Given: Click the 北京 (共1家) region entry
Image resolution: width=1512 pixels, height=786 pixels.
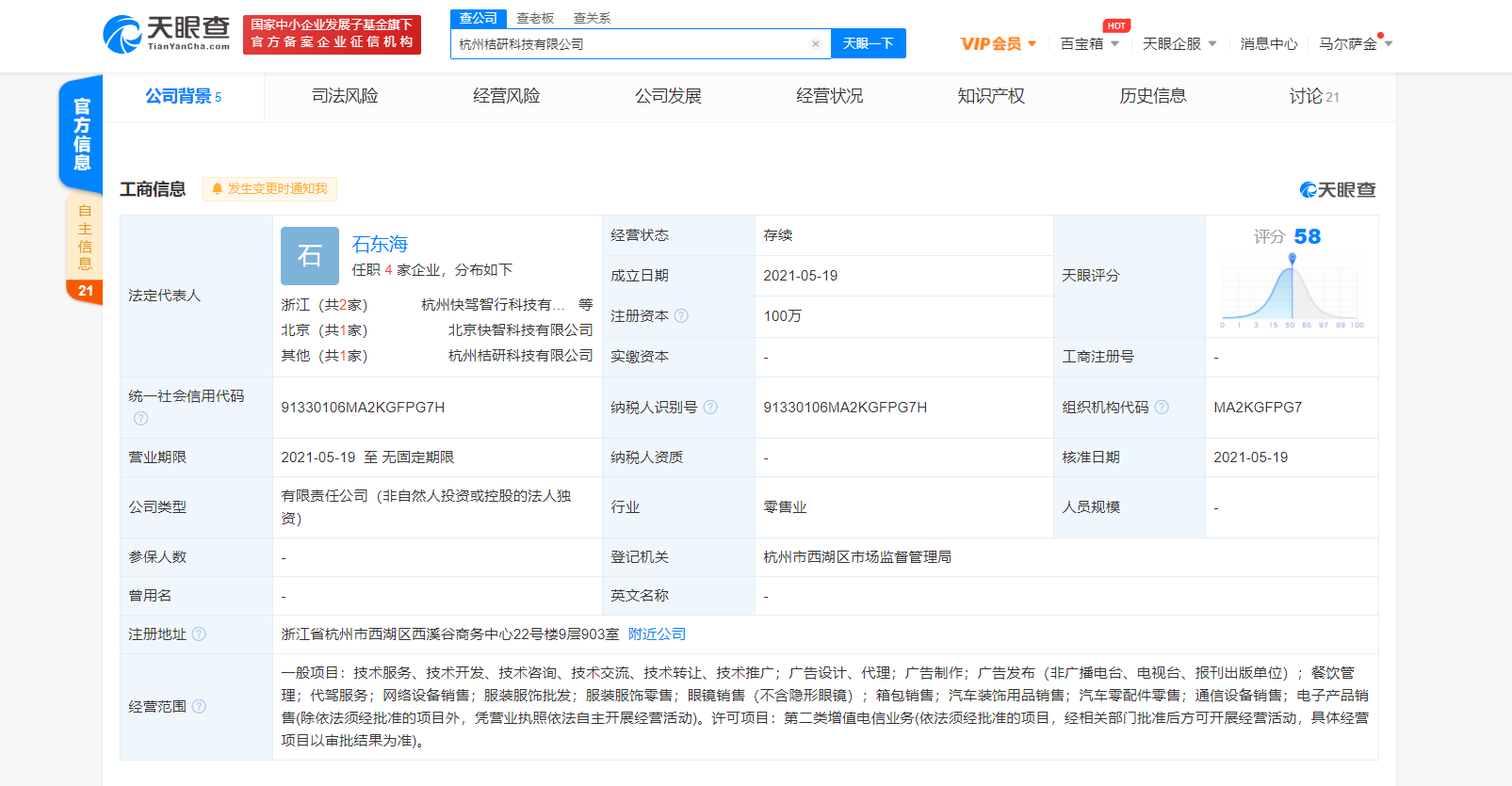Looking at the screenshot, I should [324, 330].
